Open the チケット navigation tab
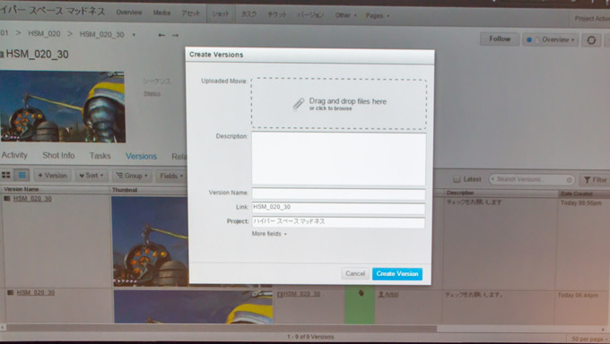610x344 pixels. (x=276, y=14)
